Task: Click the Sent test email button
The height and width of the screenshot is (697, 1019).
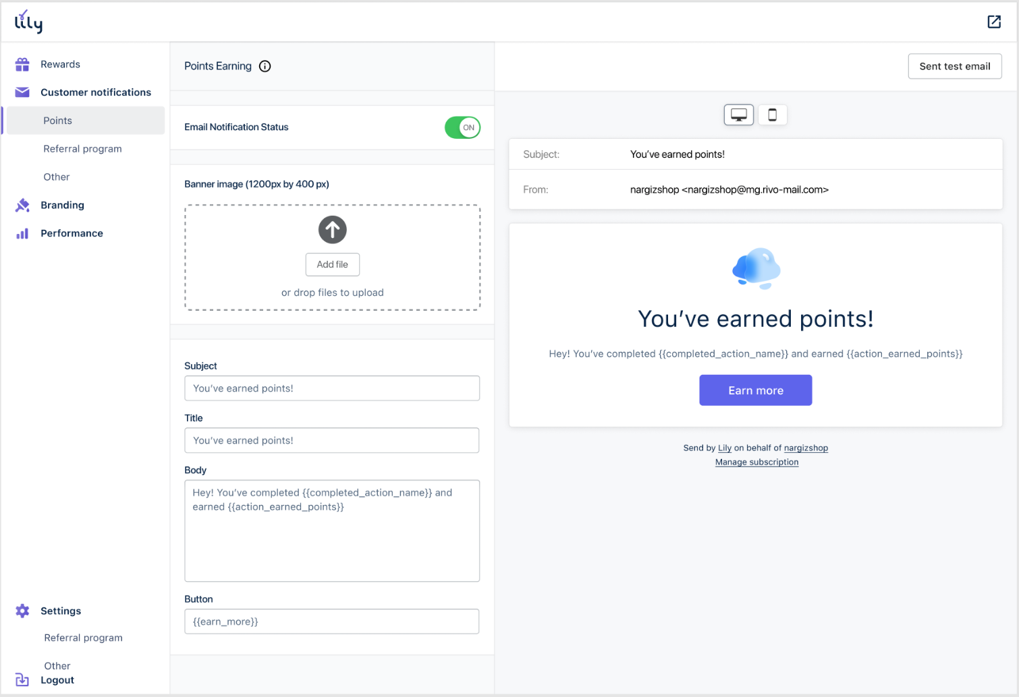Action: tap(954, 66)
